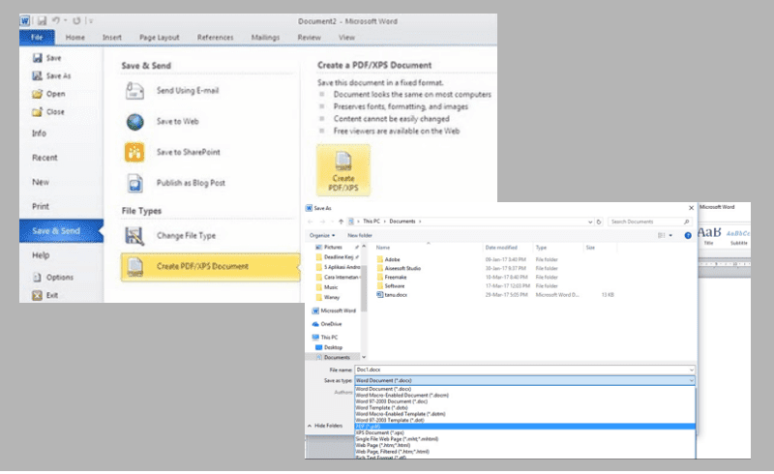Click the Save As icon in the backstage menu
Viewport: 774px width, 474px height.
click(x=37, y=75)
